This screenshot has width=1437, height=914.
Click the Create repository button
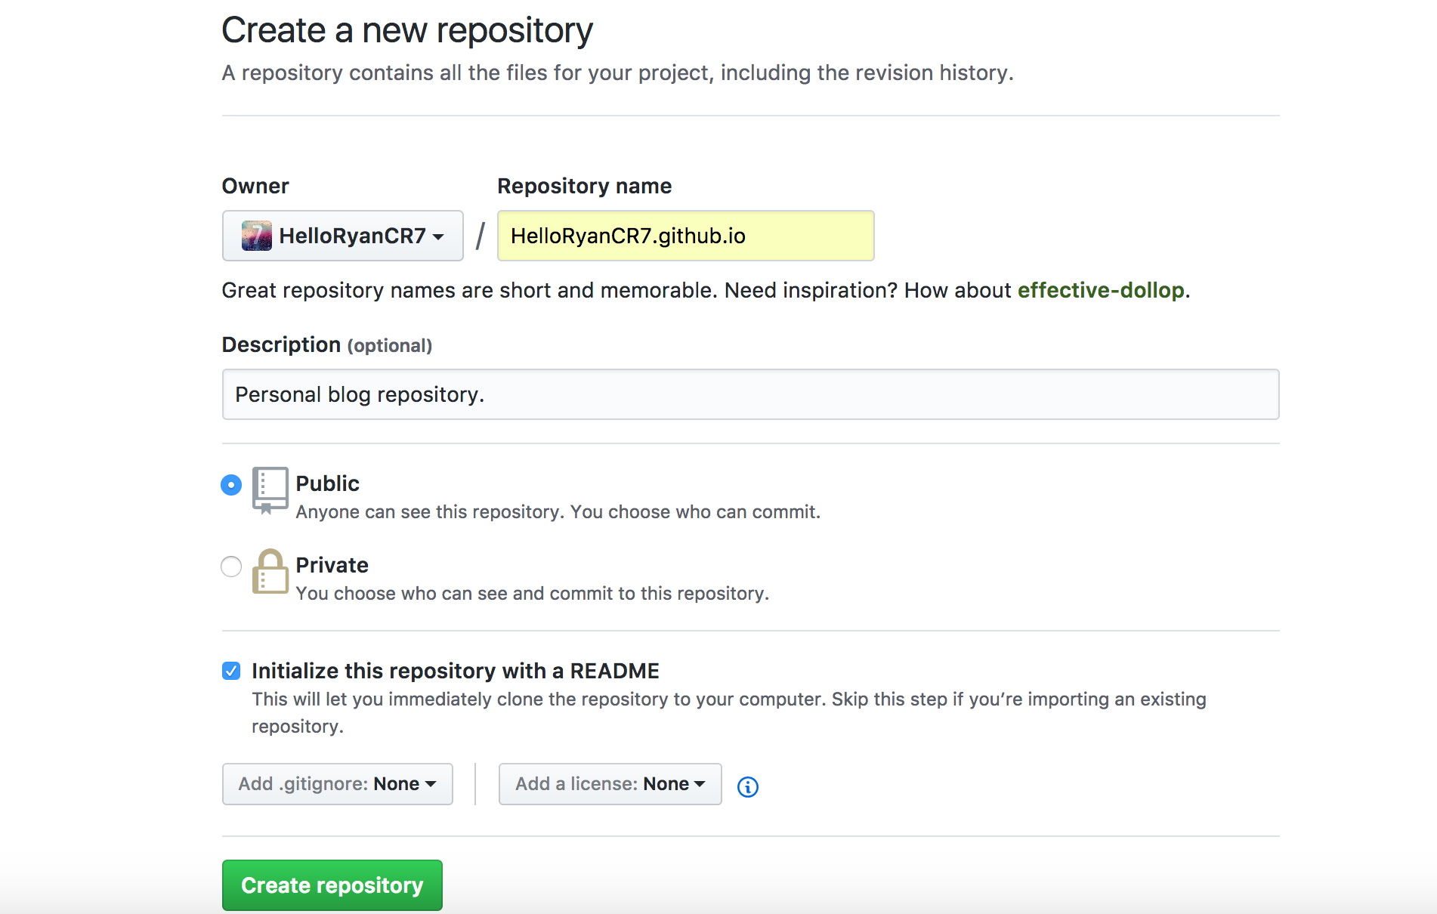[x=332, y=885]
